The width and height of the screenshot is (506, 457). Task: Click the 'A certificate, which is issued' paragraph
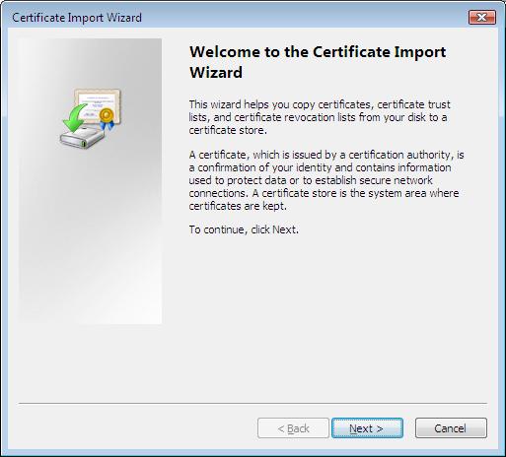[326, 180]
